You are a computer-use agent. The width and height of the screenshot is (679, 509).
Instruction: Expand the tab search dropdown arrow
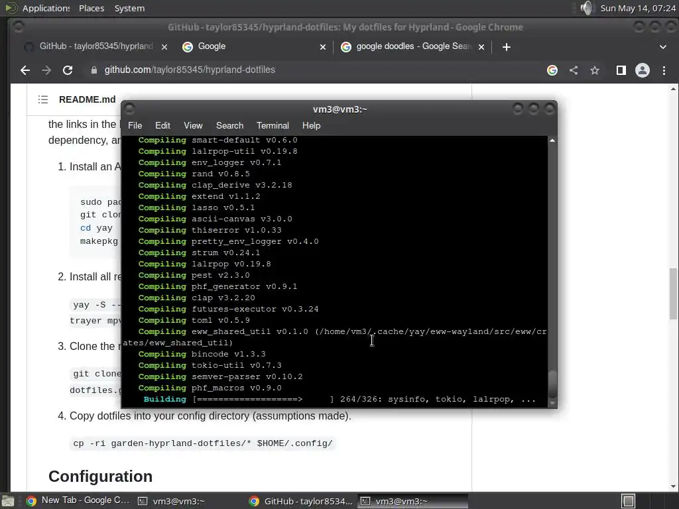tap(662, 47)
